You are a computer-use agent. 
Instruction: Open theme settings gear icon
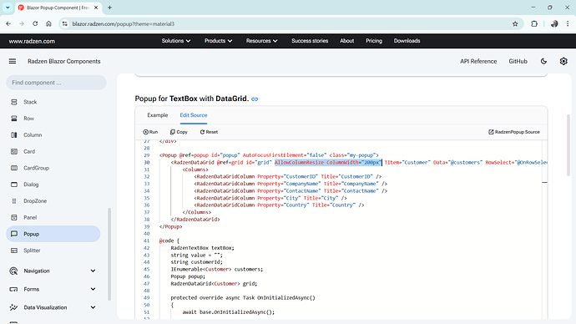coord(563,61)
